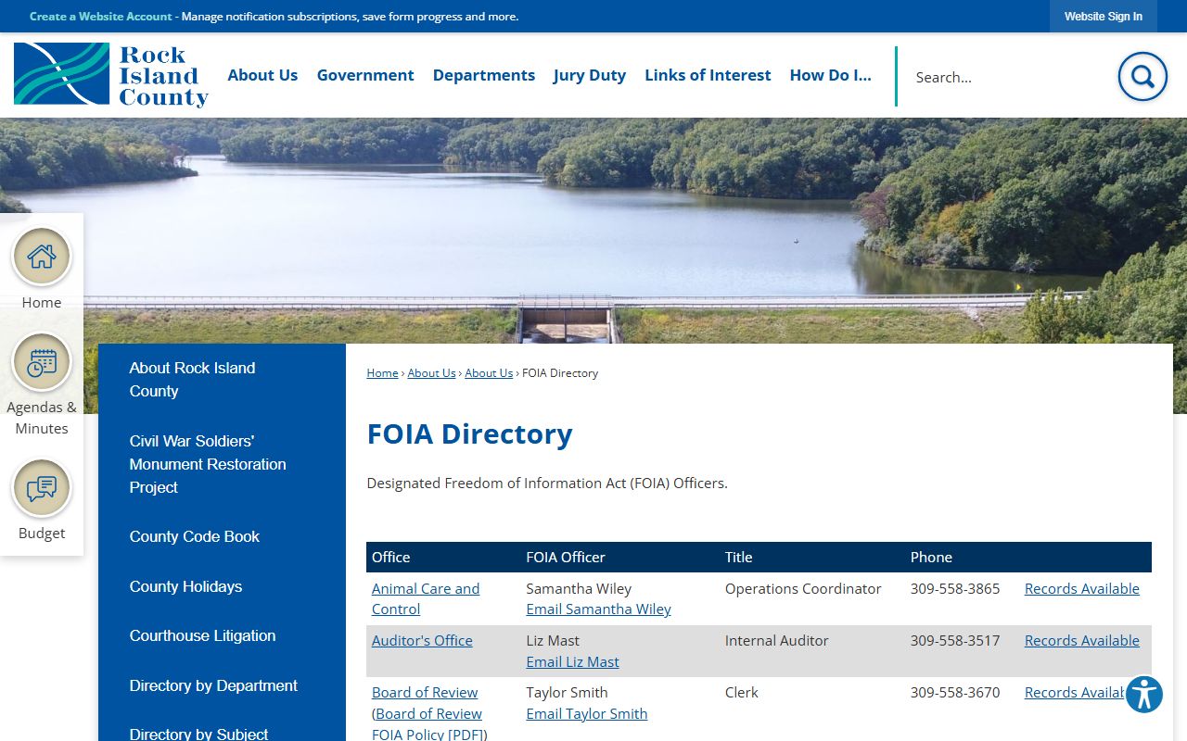Open Animal Care and Control office link
The height and width of the screenshot is (741, 1187).
(x=426, y=598)
